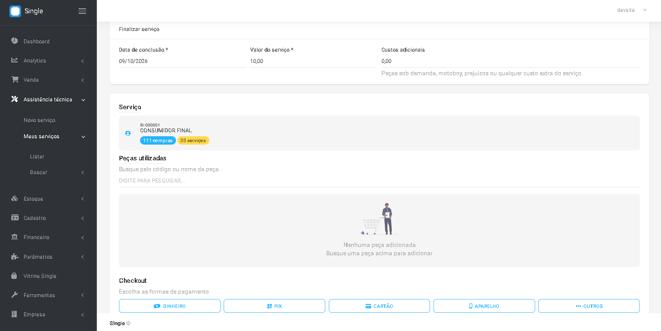This screenshot has height=331, width=661.
Task: Click the 30 serviços badge
Action: point(193,141)
